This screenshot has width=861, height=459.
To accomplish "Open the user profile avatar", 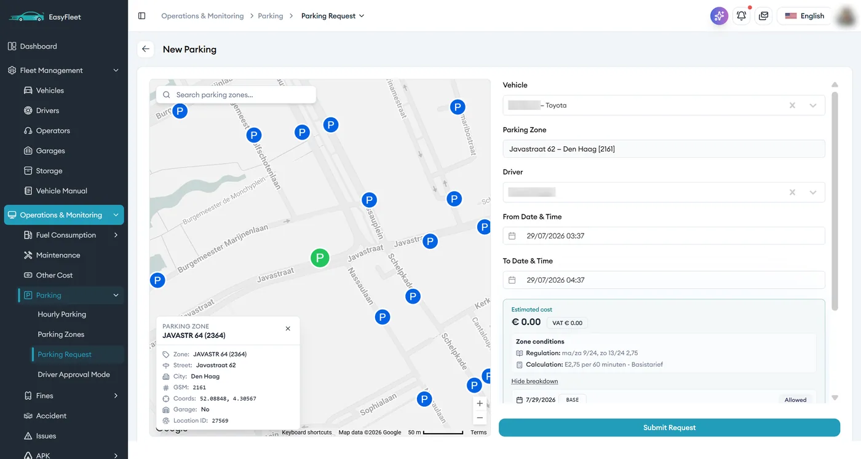I will pos(847,16).
